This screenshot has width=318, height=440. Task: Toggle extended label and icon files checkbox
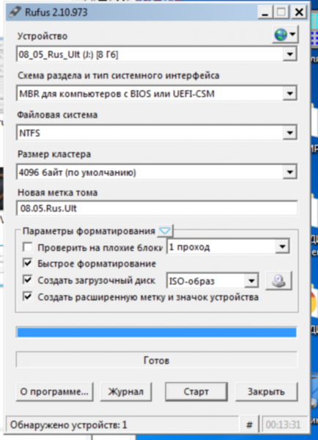[x=28, y=296]
